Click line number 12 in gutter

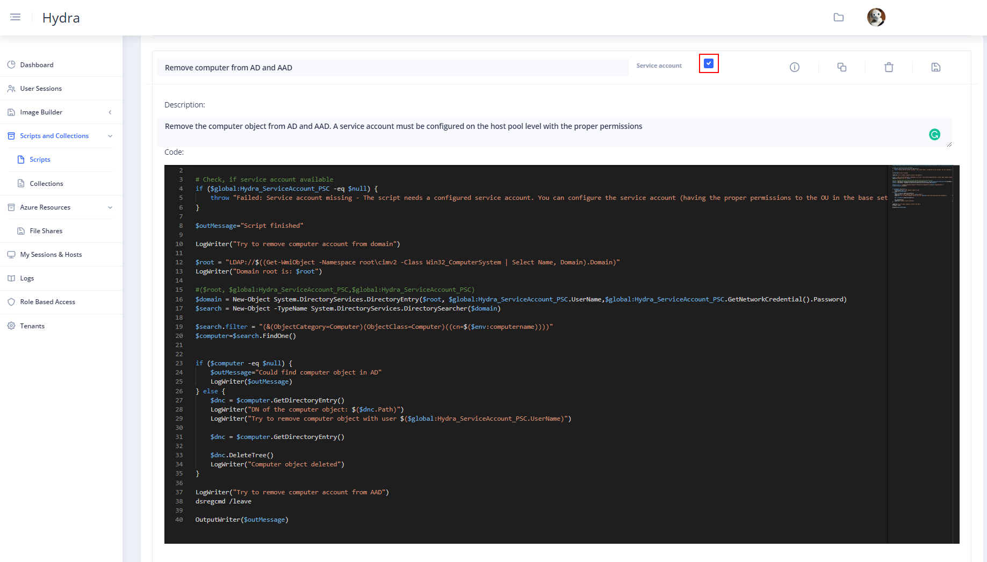tap(179, 262)
